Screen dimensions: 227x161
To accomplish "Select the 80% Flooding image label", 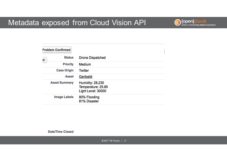I will click(x=89, y=97).
